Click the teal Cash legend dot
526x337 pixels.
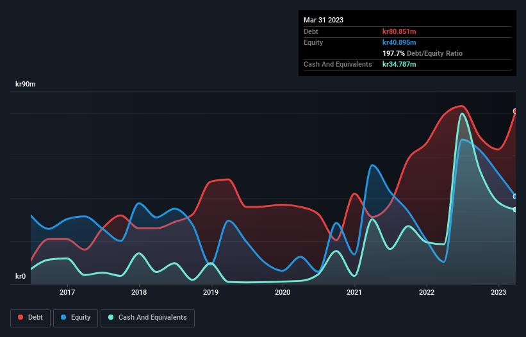[111, 317]
